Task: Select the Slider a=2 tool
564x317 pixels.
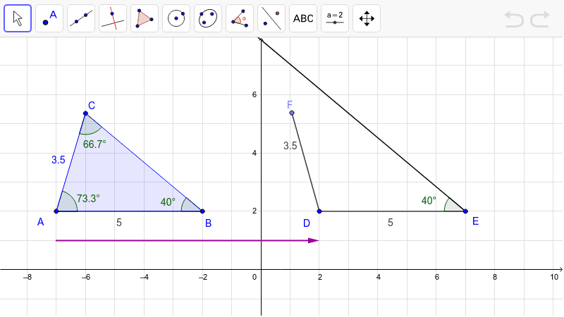Action: (335, 18)
